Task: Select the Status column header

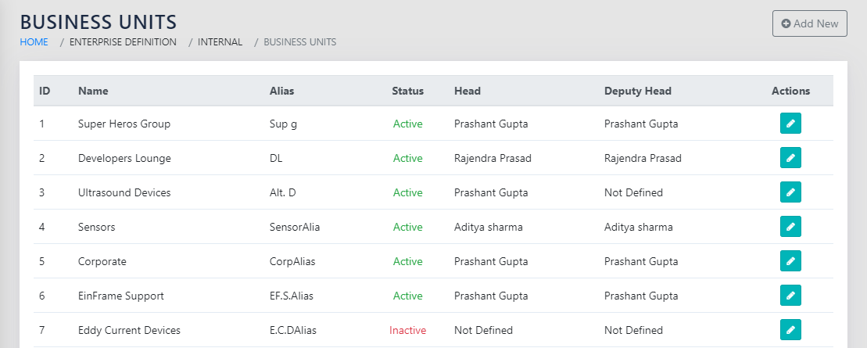Action: (x=407, y=91)
